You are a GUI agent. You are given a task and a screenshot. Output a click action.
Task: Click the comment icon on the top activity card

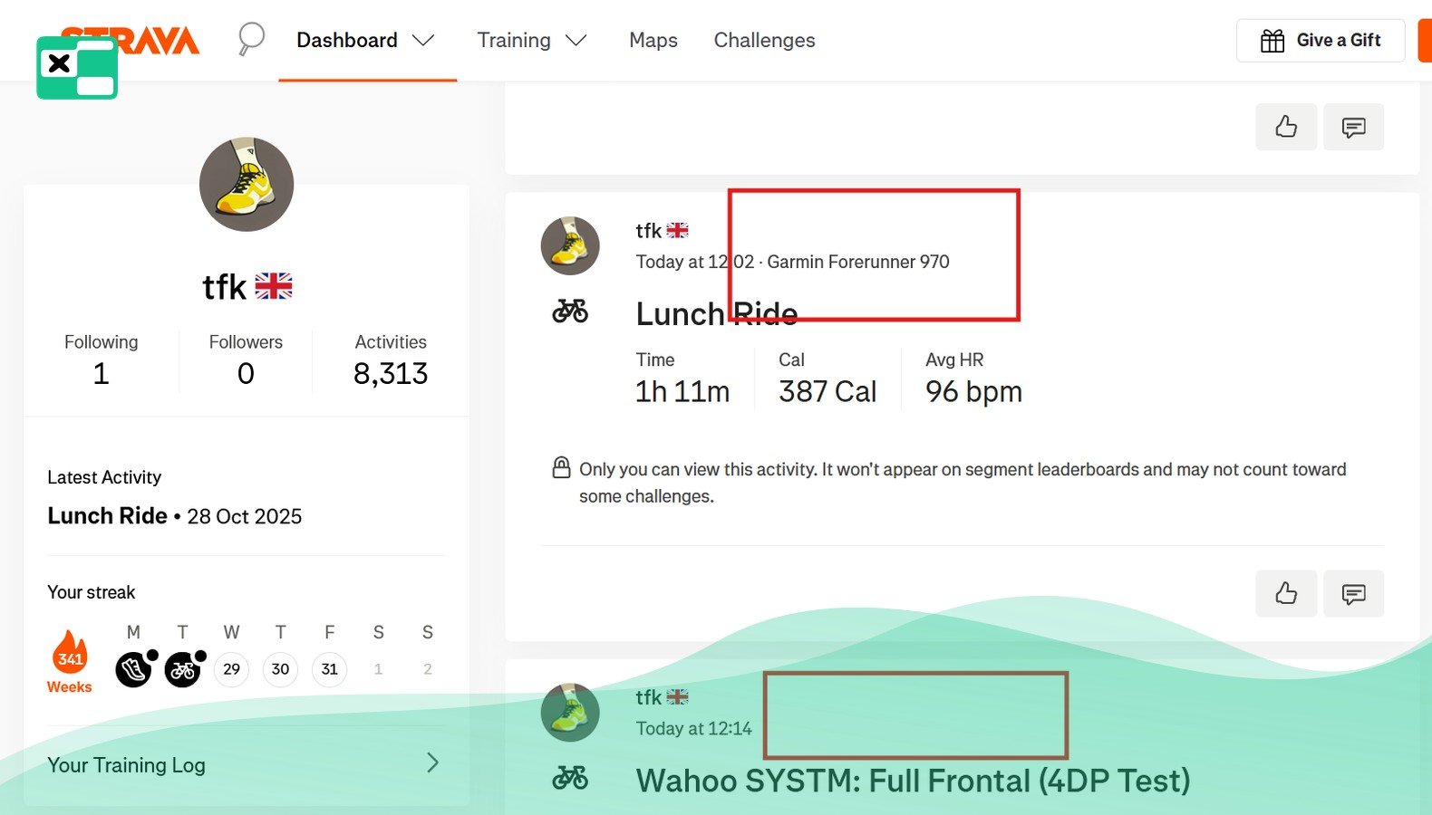(x=1353, y=127)
